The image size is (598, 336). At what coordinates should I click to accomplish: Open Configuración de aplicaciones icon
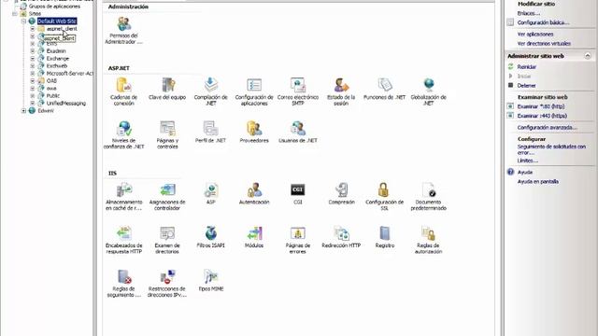[x=254, y=85]
